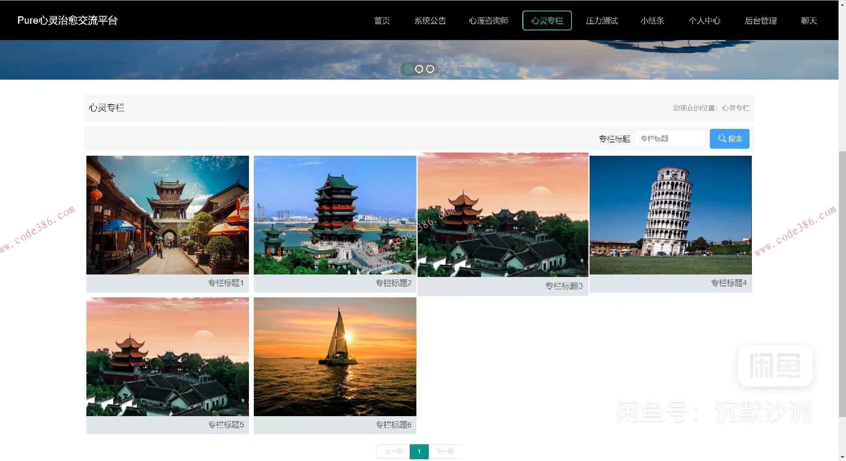Select the 心灵专栏 navigation tab
Screen dimensions: 846x461
(547, 21)
